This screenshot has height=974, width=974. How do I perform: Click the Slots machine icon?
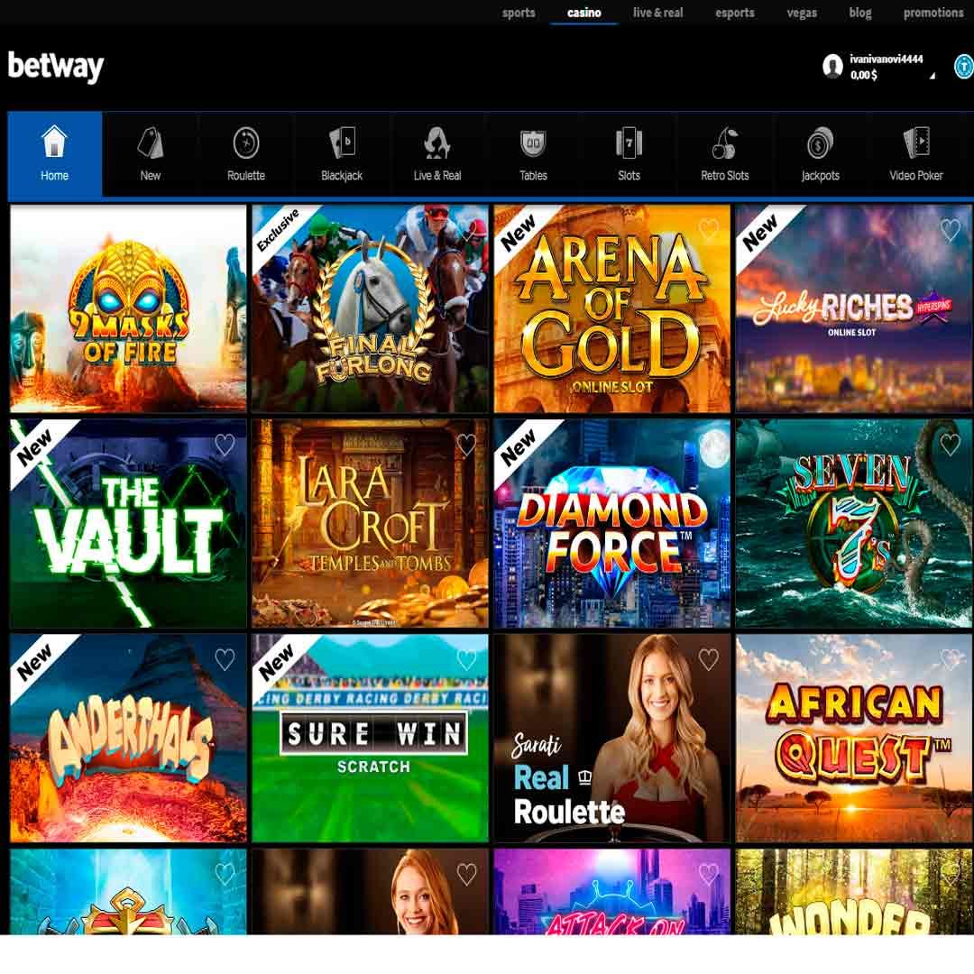629,142
